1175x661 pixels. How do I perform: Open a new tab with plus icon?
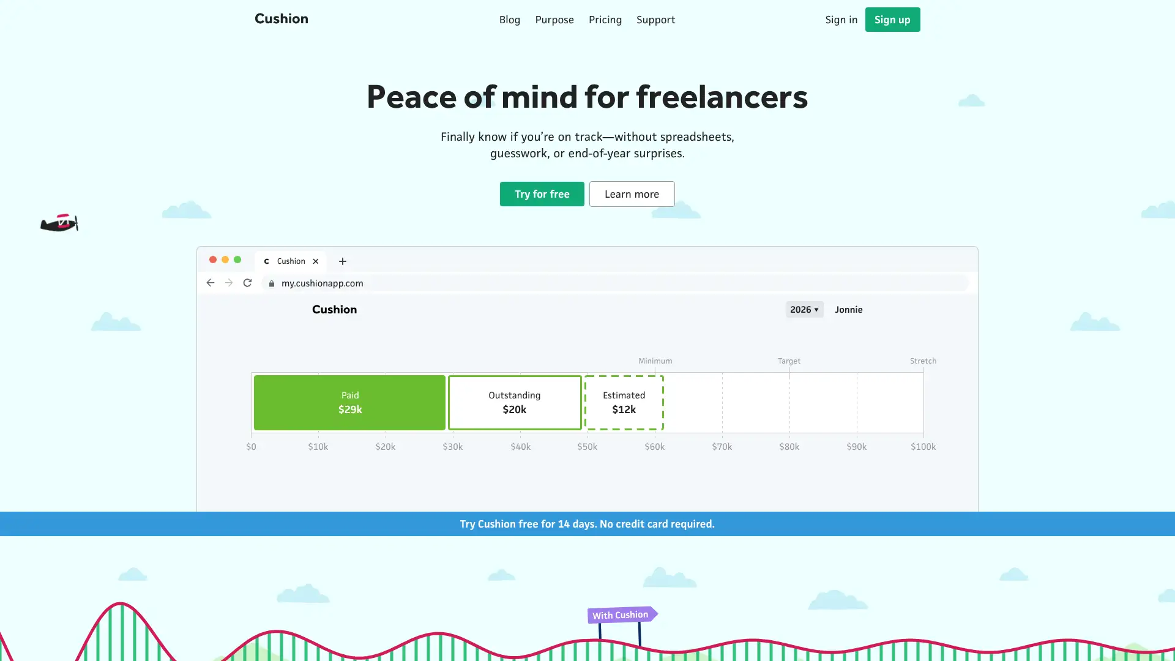click(343, 261)
